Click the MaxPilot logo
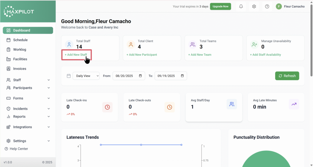 (19, 12)
